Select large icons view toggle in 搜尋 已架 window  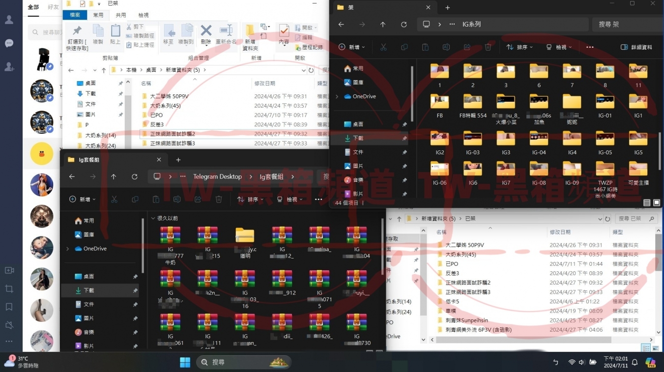[656, 348]
